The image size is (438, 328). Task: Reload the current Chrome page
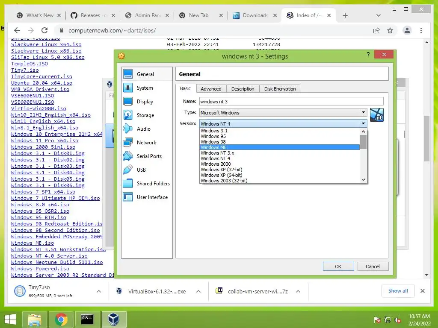tap(44, 30)
